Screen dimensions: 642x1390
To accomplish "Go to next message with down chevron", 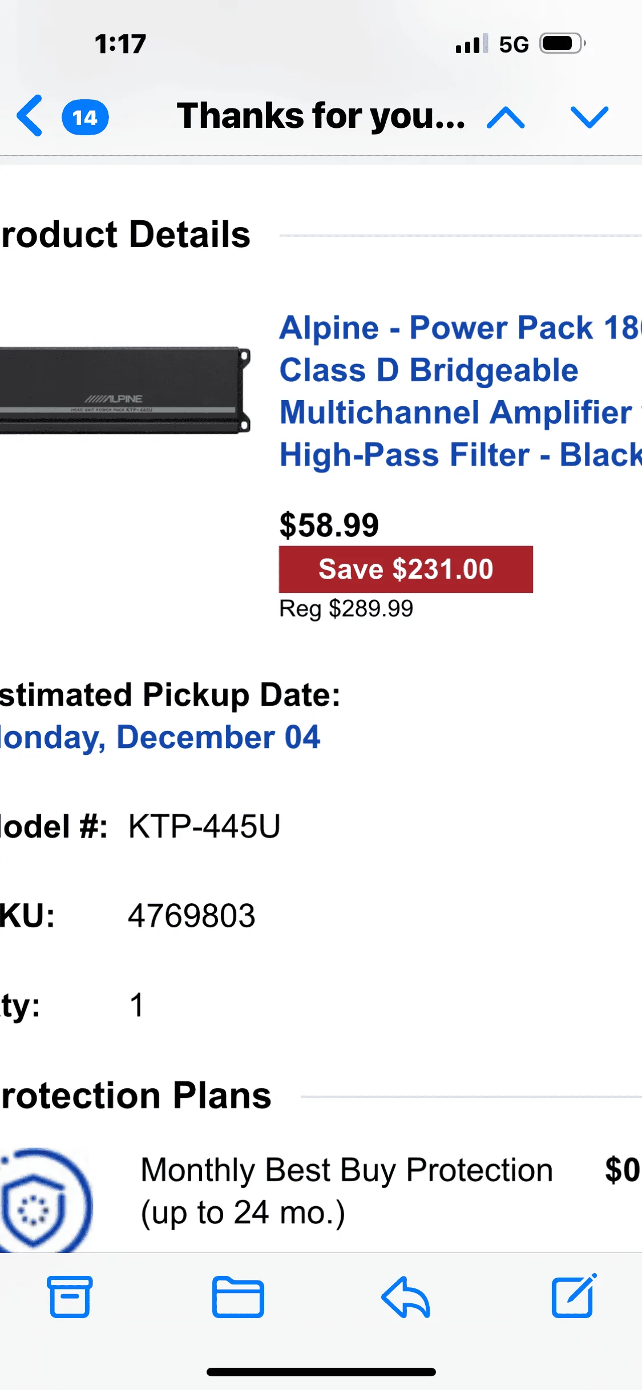I will coord(589,117).
